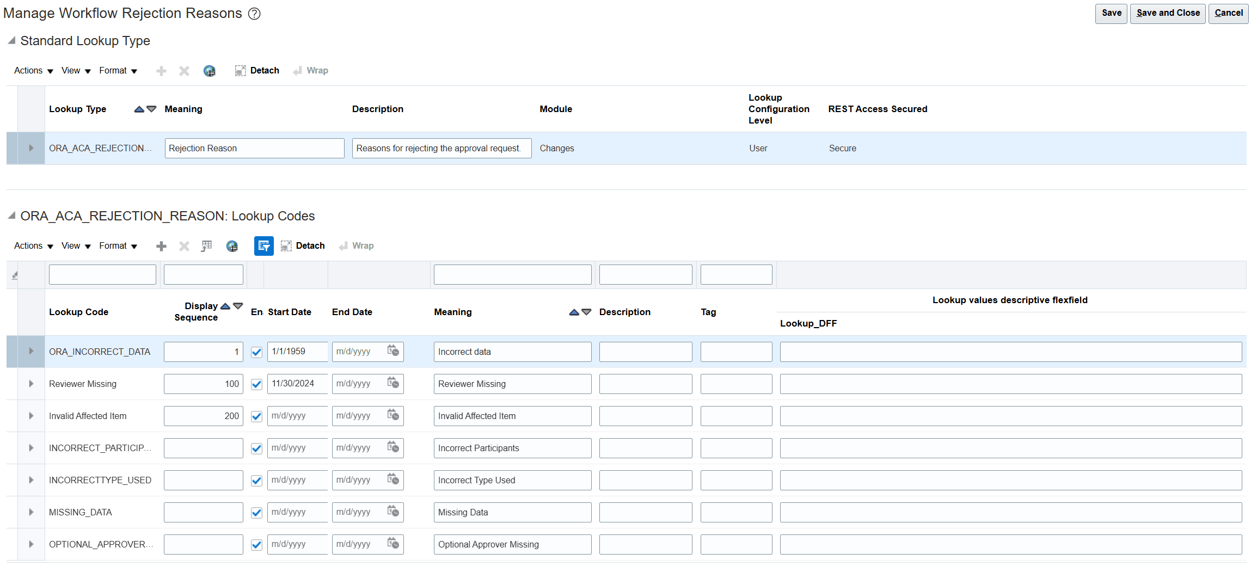The image size is (1251, 566).
Task: Uncheck Enabled for ORA_INCORRECT_DATA
Action: 256,352
